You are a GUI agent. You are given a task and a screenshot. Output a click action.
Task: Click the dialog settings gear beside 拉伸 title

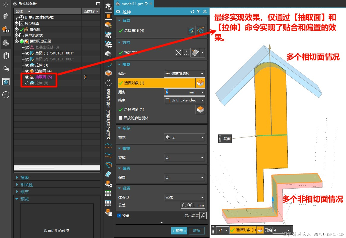tap(118, 12)
